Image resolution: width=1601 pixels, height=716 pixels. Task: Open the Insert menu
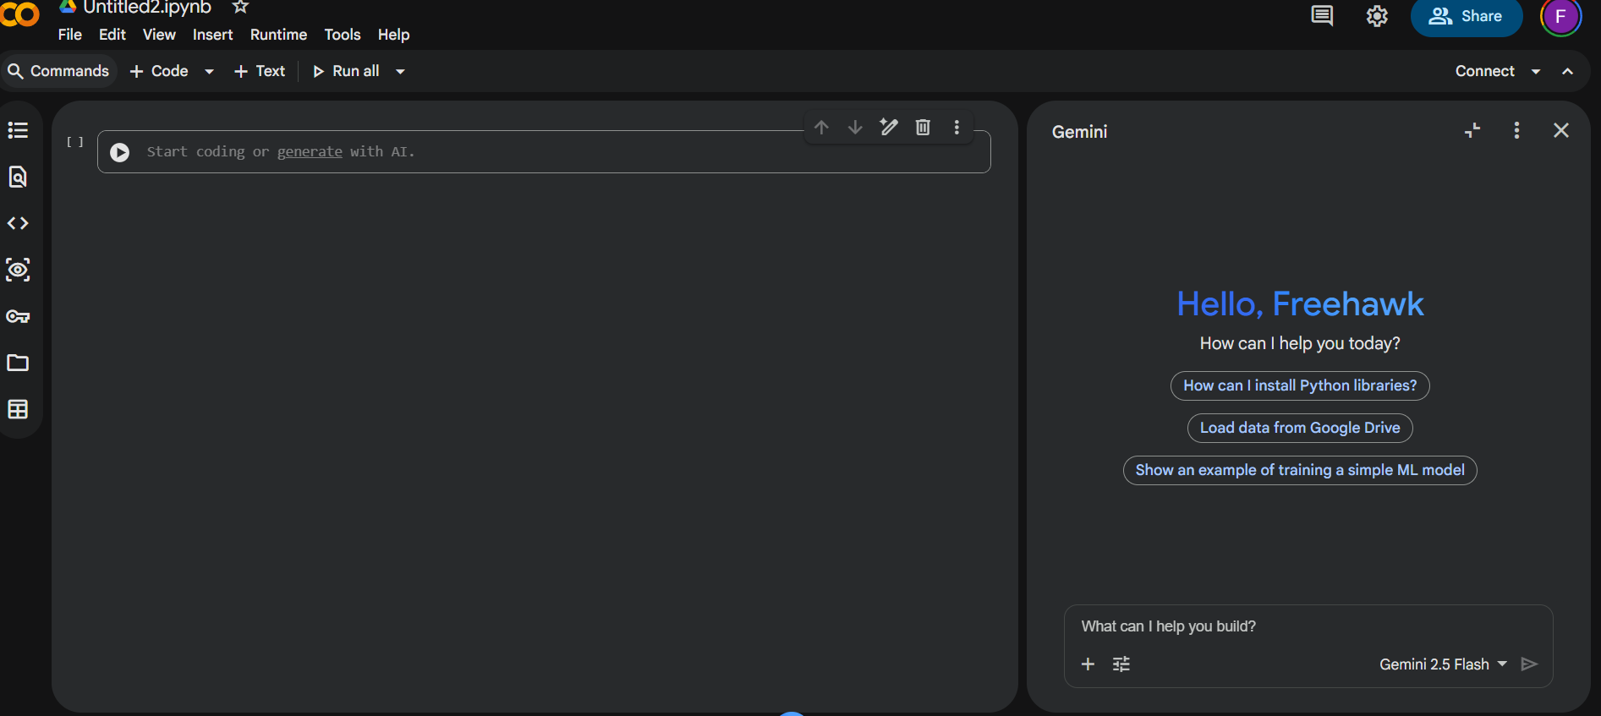pos(212,35)
